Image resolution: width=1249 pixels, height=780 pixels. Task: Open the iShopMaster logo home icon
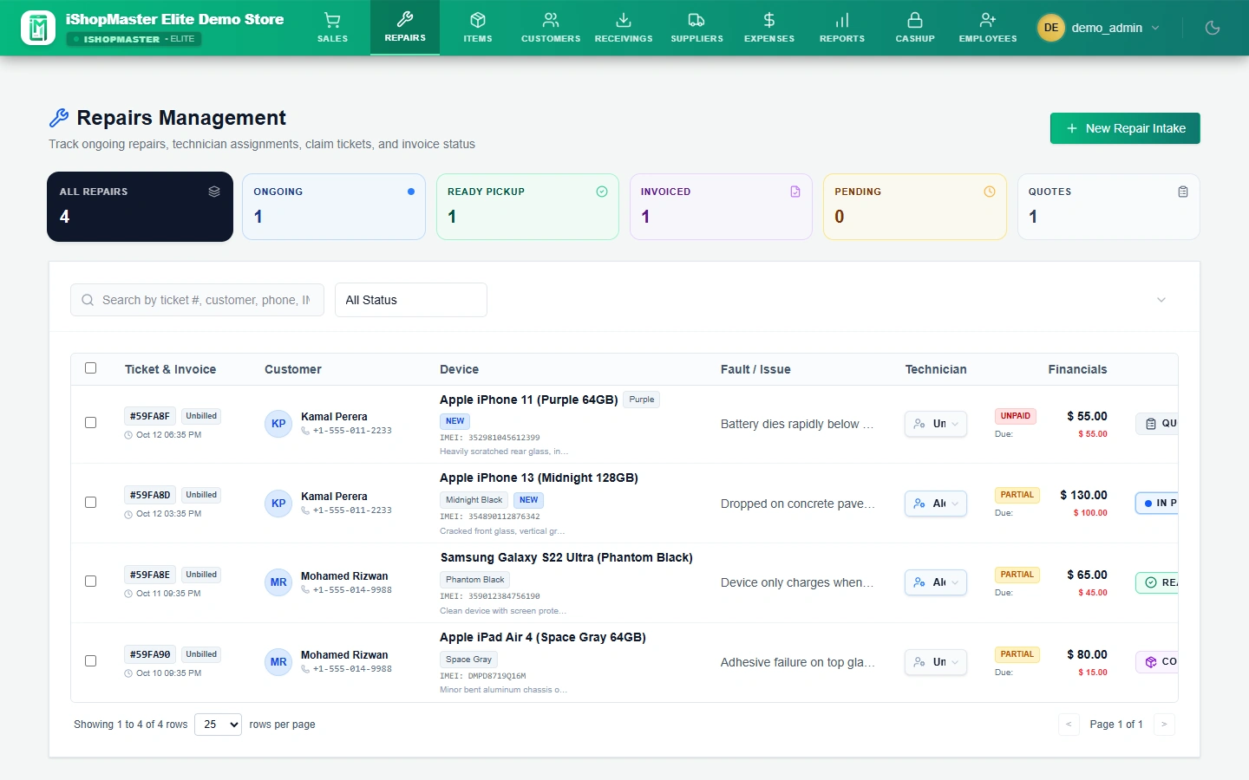coord(37,28)
